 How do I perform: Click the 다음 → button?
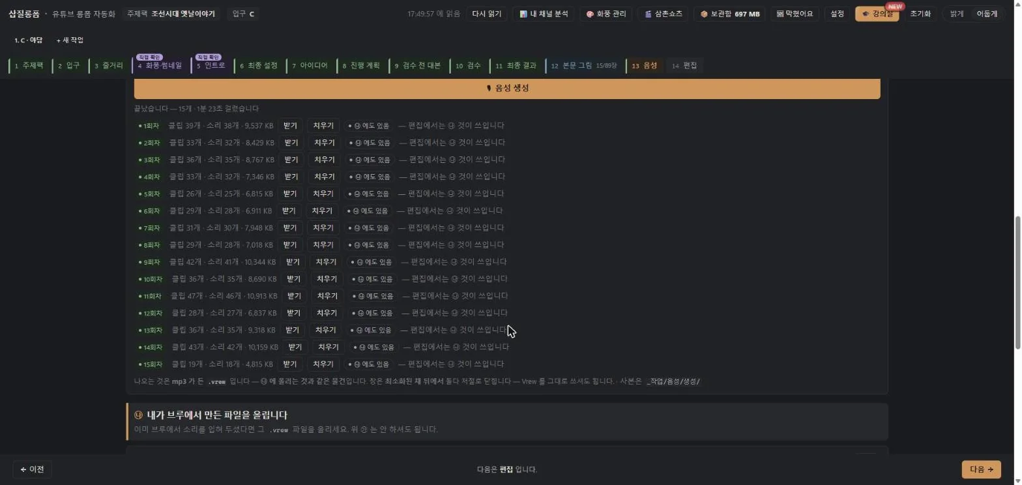pos(981,469)
